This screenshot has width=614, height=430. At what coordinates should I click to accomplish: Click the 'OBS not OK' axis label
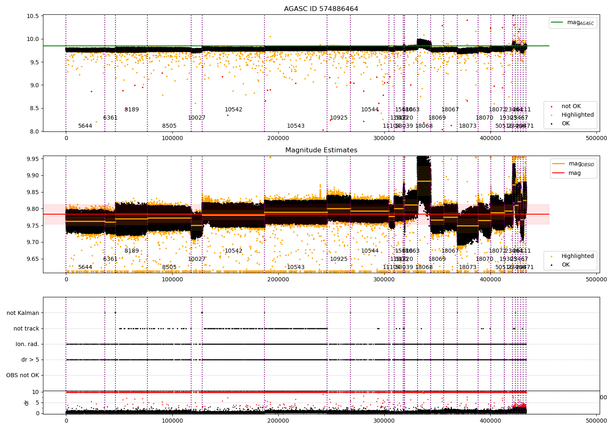[x=23, y=376]
